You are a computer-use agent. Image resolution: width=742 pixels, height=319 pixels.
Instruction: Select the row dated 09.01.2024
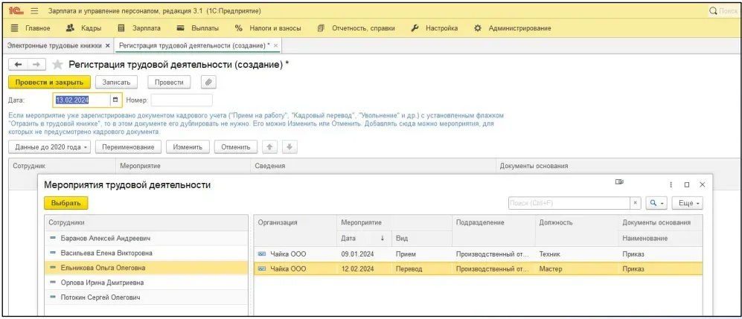(x=478, y=254)
